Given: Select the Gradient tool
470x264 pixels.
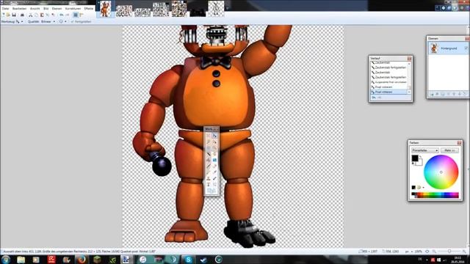Looking at the screenshot, I should [214, 160].
